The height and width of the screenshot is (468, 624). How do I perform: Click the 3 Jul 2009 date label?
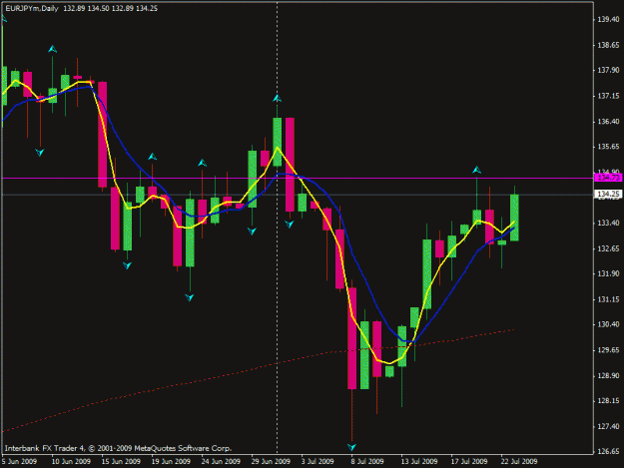[x=317, y=461]
